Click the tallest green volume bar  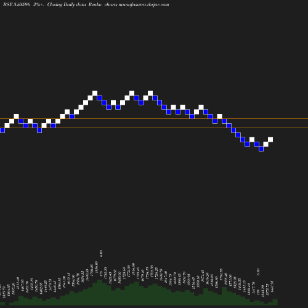tap(99, 292)
